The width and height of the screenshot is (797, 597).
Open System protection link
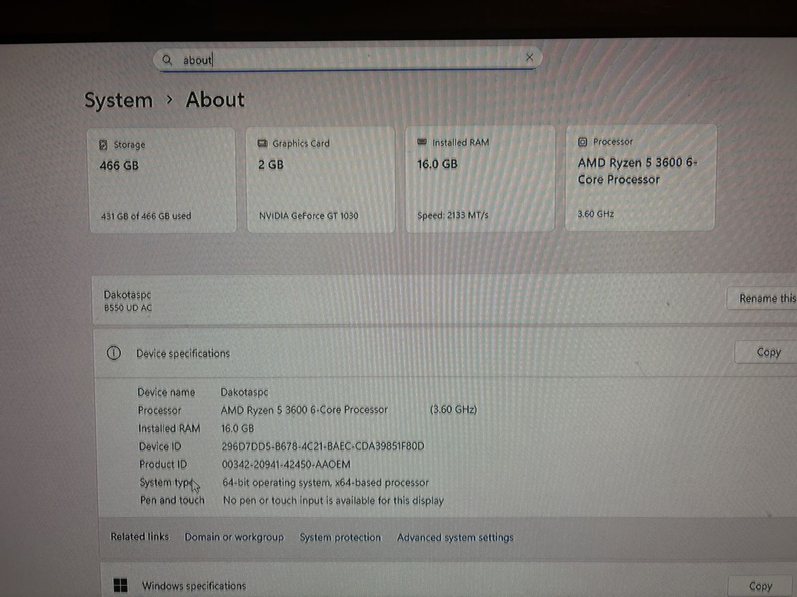tap(340, 537)
